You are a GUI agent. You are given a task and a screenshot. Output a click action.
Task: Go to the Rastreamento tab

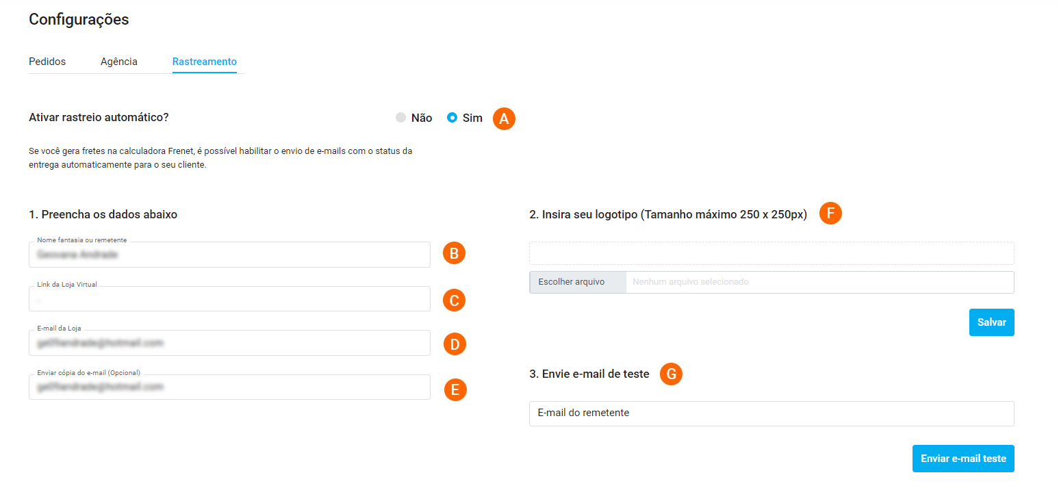point(205,62)
